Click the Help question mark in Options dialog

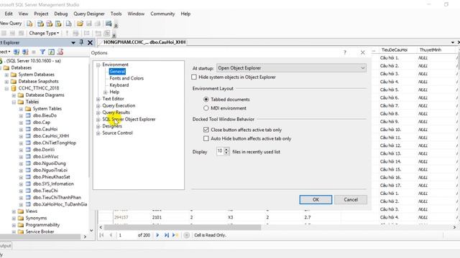coord(345,52)
